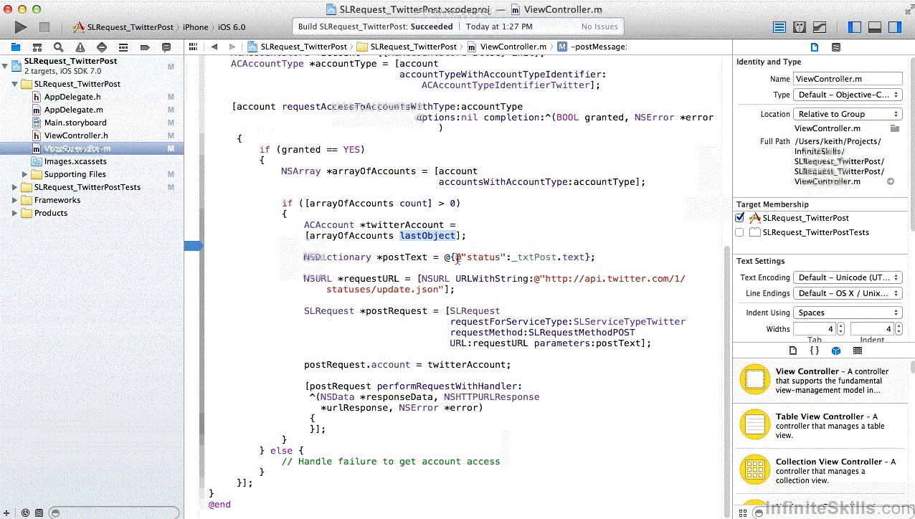The height and width of the screenshot is (519, 915).
Task: Open the Test navigator tab
Action: click(102, 47)
